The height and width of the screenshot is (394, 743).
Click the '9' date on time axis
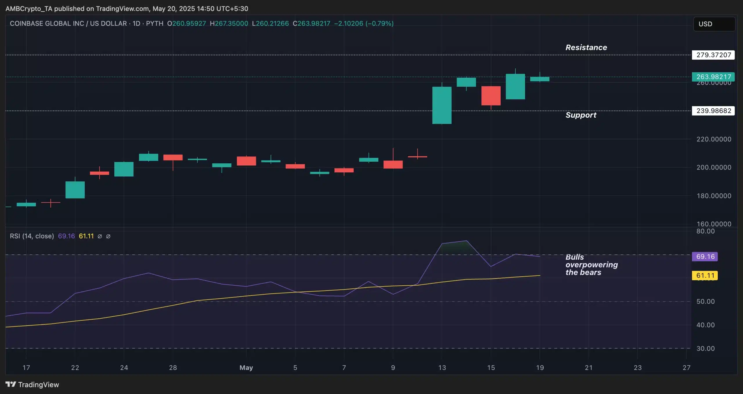(393, 368)
